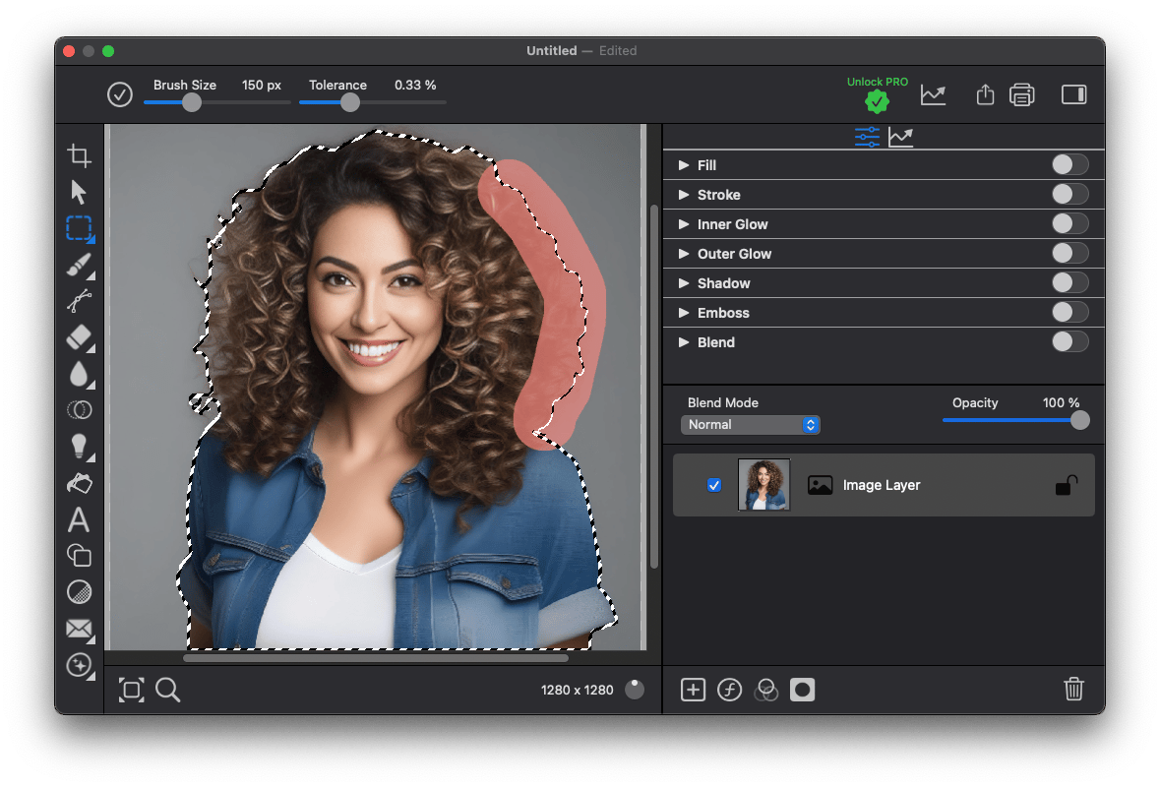The height and width of the screenshot is (787, 1160).
Task: Switch to the sliders adjustments tab
Action: 867,137
